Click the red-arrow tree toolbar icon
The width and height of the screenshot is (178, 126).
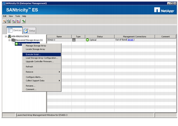18,21
